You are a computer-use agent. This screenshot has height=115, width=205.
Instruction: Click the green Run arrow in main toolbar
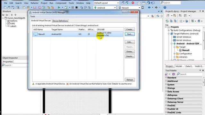[x=59, y=8]
